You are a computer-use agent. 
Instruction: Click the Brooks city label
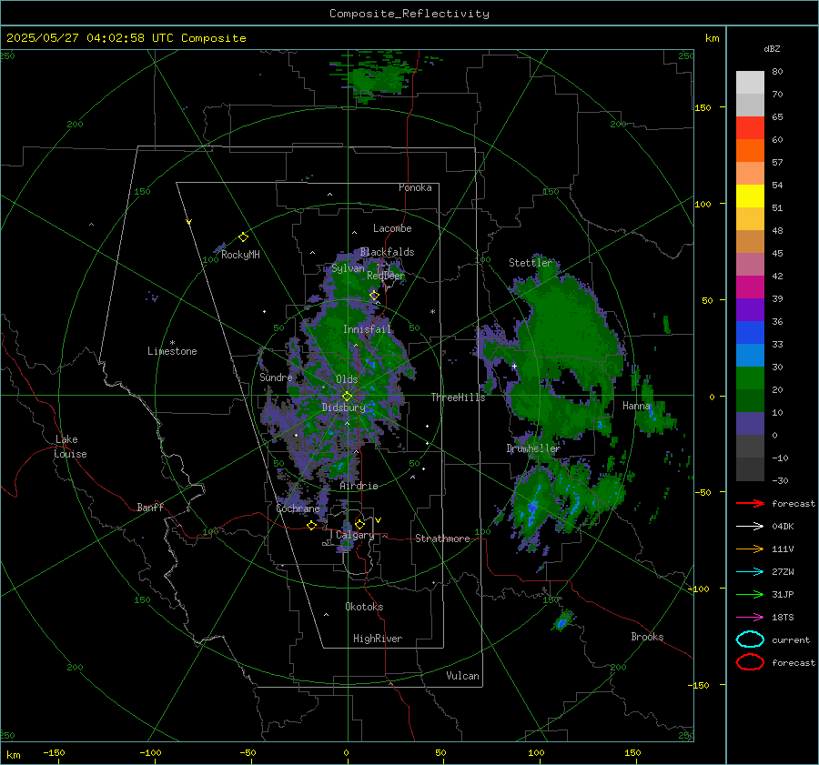647,637
